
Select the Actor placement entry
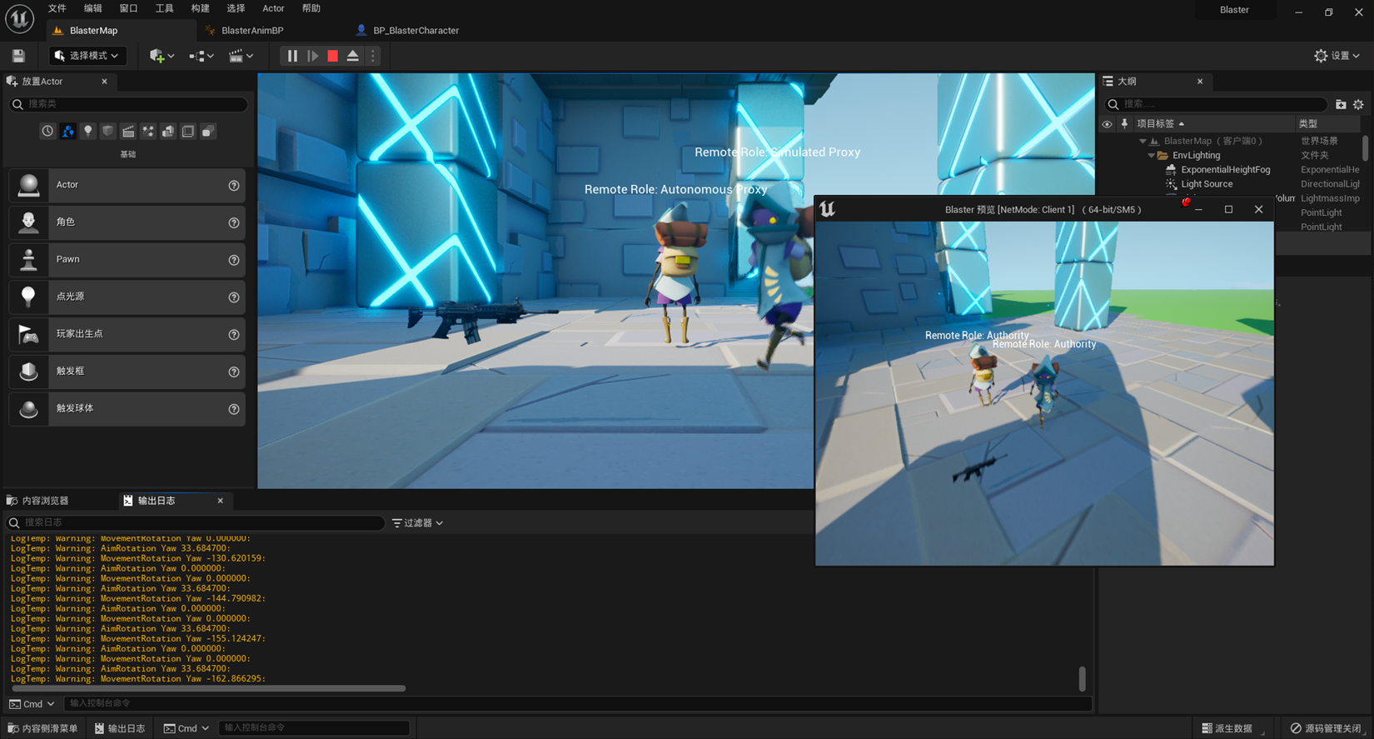click(127, 185)
